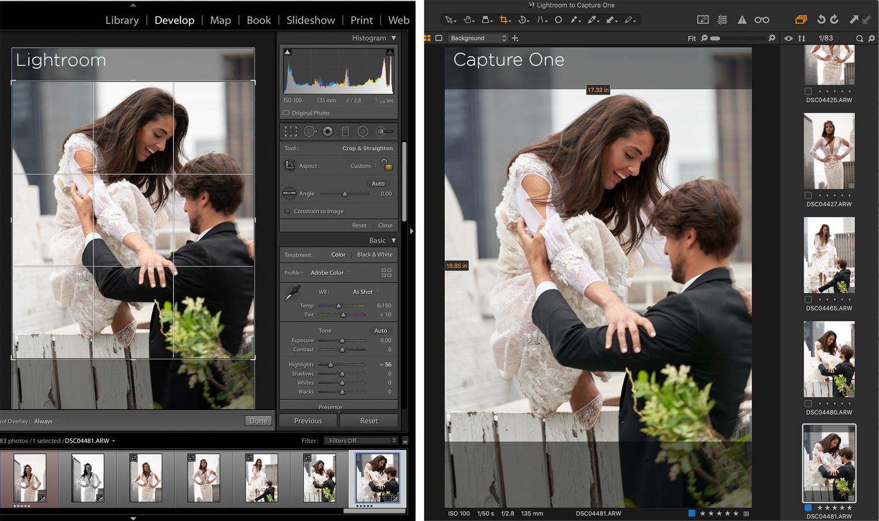Select the orange Crop tool in Capture One
879x521 pixels.
(x=505, y=20)
